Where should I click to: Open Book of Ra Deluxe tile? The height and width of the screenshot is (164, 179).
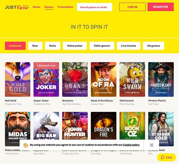click(103, 79)
